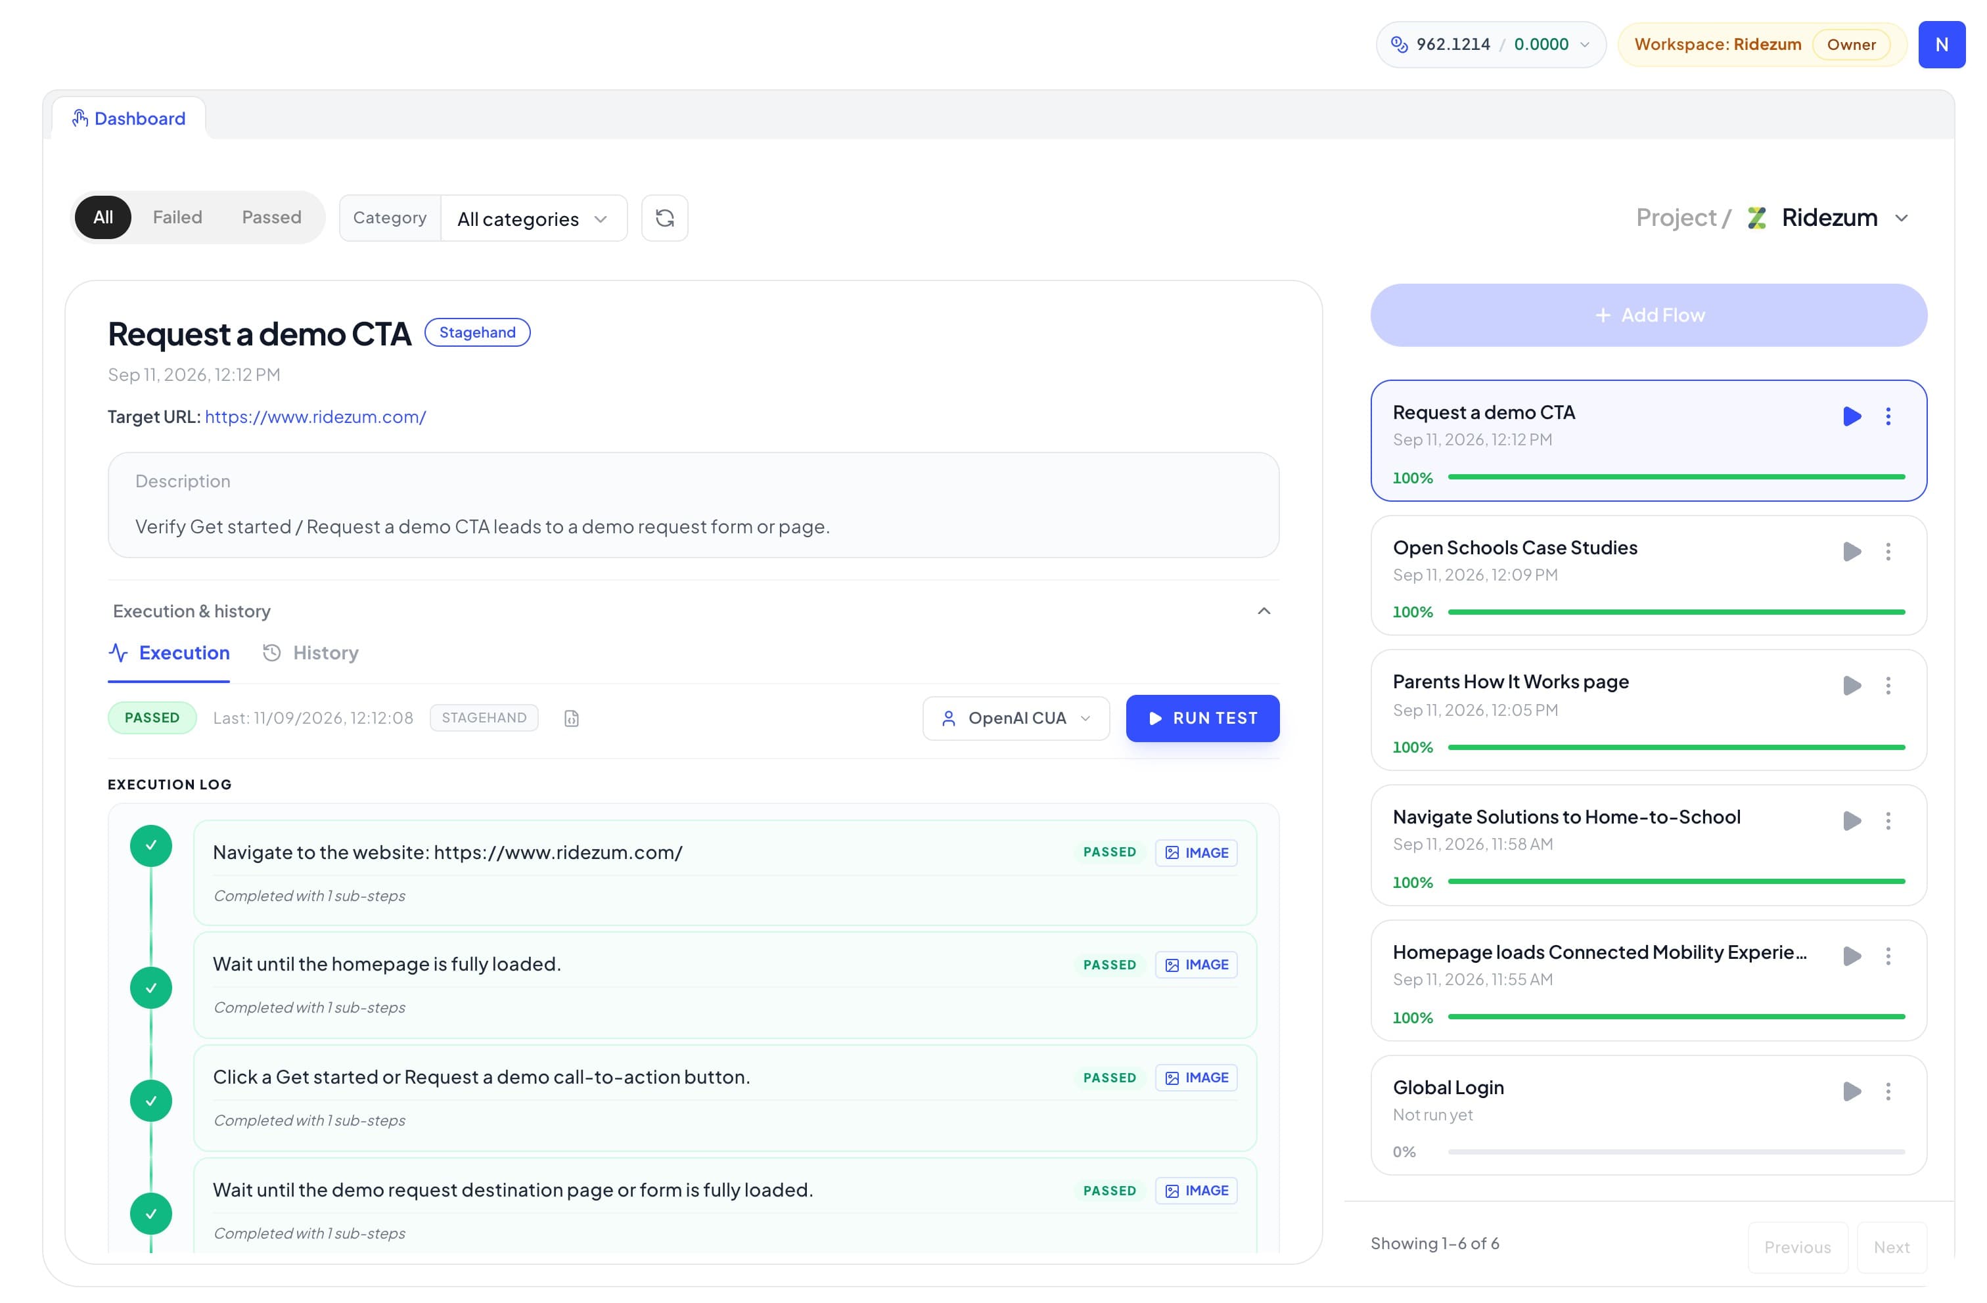Click the log file icon beside STAGEHAND tag
The height and width of the screenshot is (1303, 1987).
[571, 718]
